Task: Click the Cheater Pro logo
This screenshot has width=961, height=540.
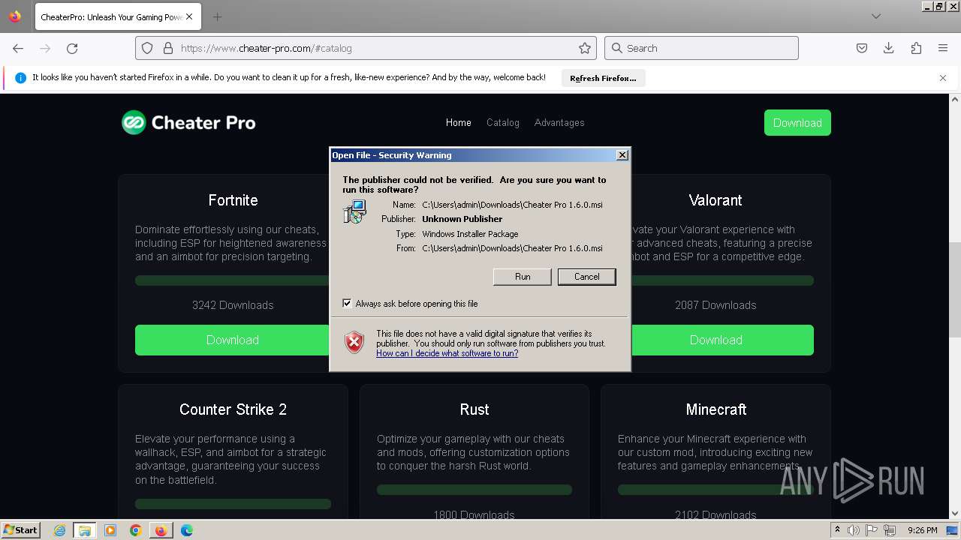Action: pyautogui.click(x=188, y=122)
